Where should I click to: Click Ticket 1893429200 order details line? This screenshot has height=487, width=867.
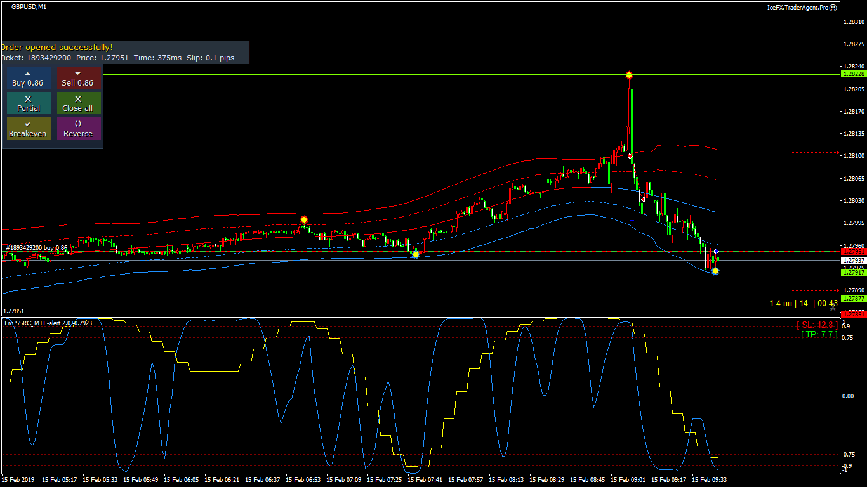[117, 58]
